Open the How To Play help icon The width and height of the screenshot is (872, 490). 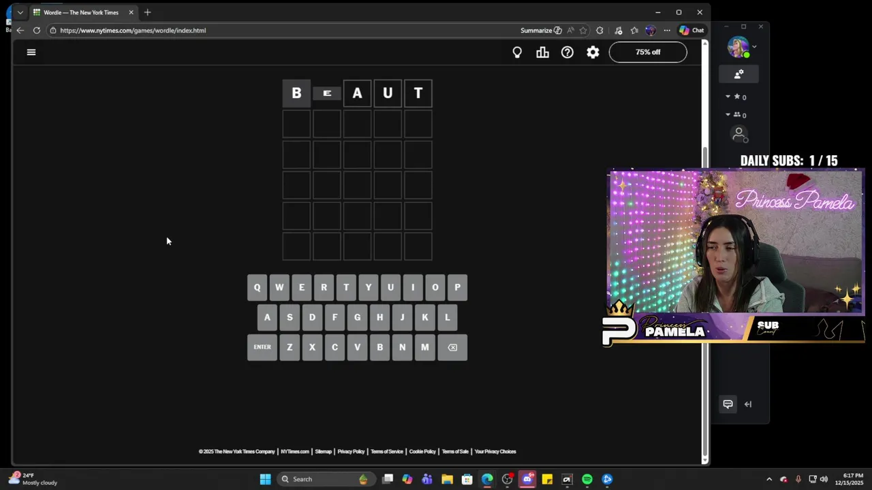coord(567,52)
